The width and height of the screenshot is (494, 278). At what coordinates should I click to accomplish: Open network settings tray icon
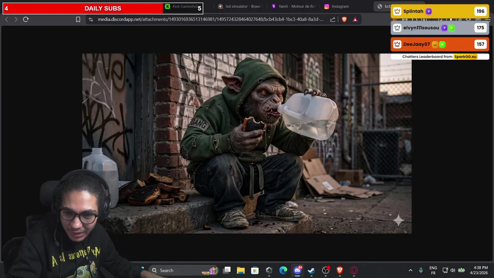click(445, 270)
